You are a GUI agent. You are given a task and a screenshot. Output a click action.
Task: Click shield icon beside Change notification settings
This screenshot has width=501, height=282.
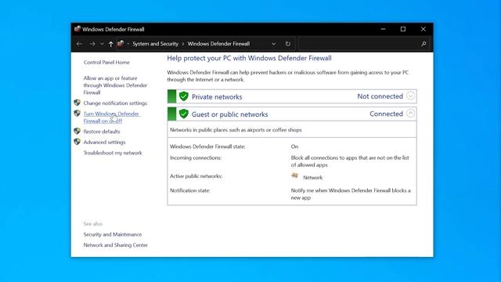point(77,103)
